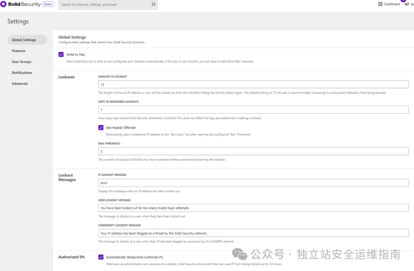The image size is (414, 271).
Task: Toggle Automatically Temporarily Authorize IPs checkbox
Action: pos(101,257)
